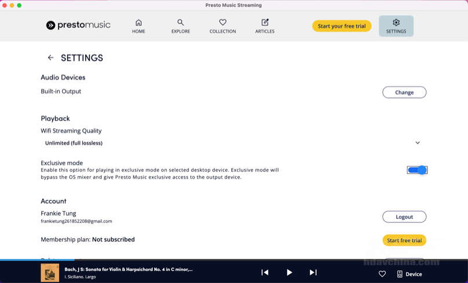468x283 pixels.
Task: Skip to the next track
Action: 313,272
